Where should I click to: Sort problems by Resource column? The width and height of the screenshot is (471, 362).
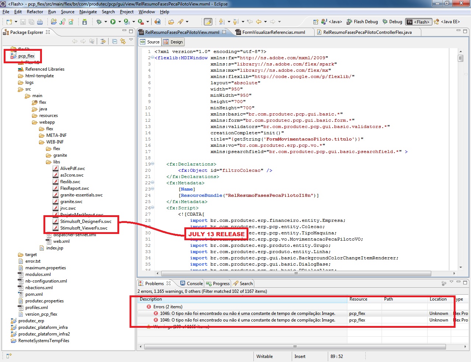pos(364,299)
